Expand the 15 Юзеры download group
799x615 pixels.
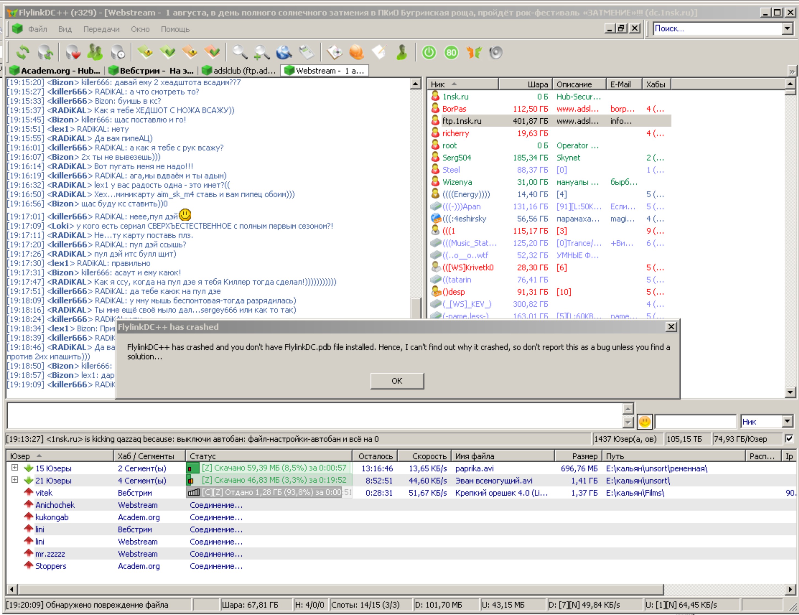[15, 467]
